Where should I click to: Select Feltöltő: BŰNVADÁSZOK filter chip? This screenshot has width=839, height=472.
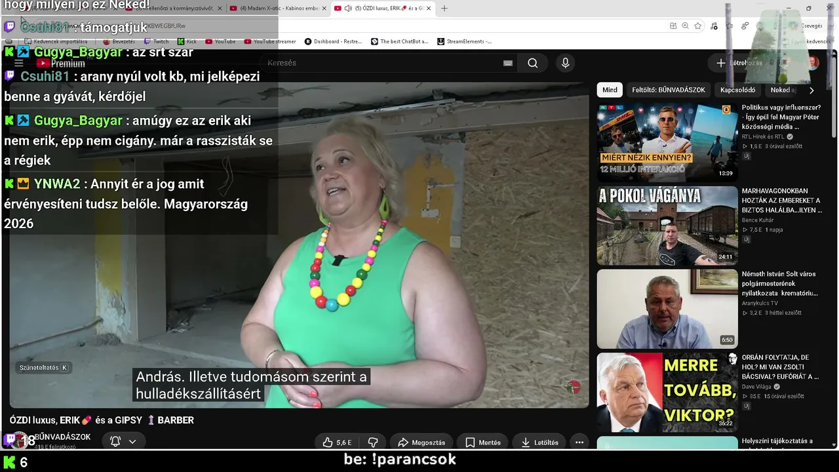point(669,90)
